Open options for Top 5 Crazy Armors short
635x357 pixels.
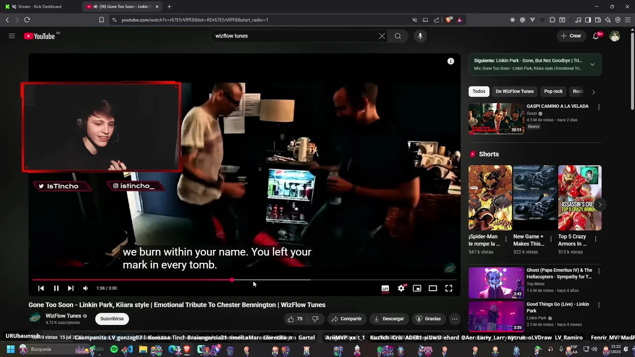[x=595, y=239]
